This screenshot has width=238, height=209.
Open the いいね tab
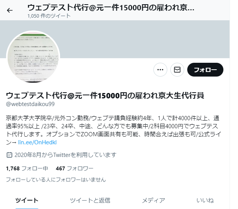click(205, 201)
